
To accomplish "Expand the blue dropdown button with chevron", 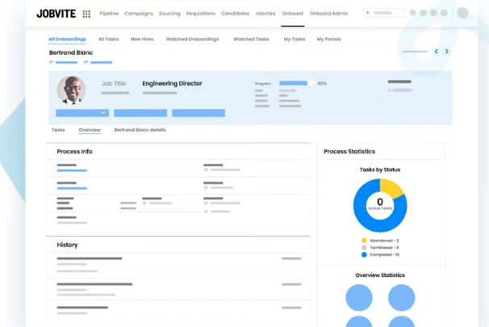I will pyautogui.click(x=82, y=113).
